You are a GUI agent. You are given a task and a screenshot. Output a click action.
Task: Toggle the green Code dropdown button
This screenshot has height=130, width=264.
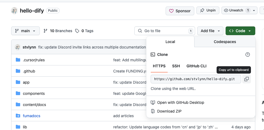[x=240, y=31]
